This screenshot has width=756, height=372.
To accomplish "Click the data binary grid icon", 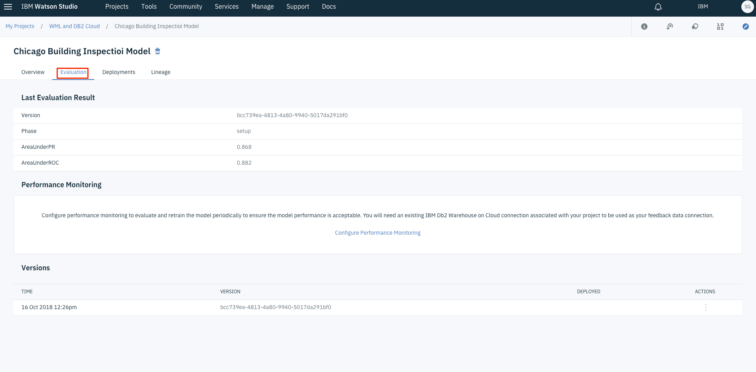I will [720, 27].
